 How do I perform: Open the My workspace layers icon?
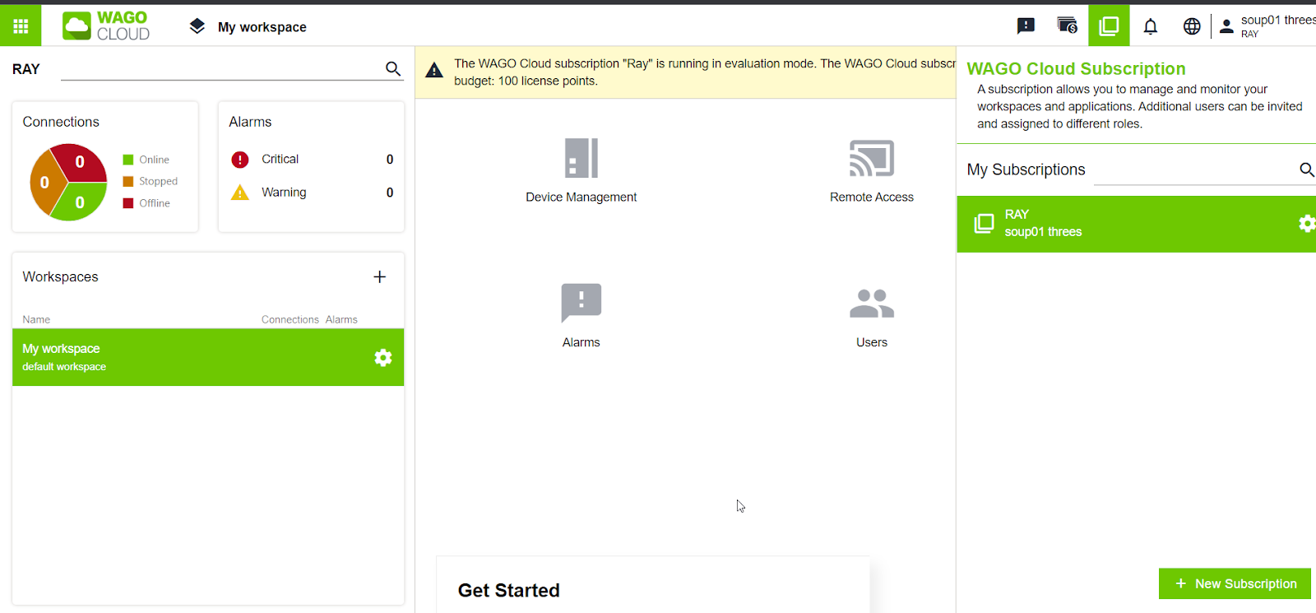[197, 26]
